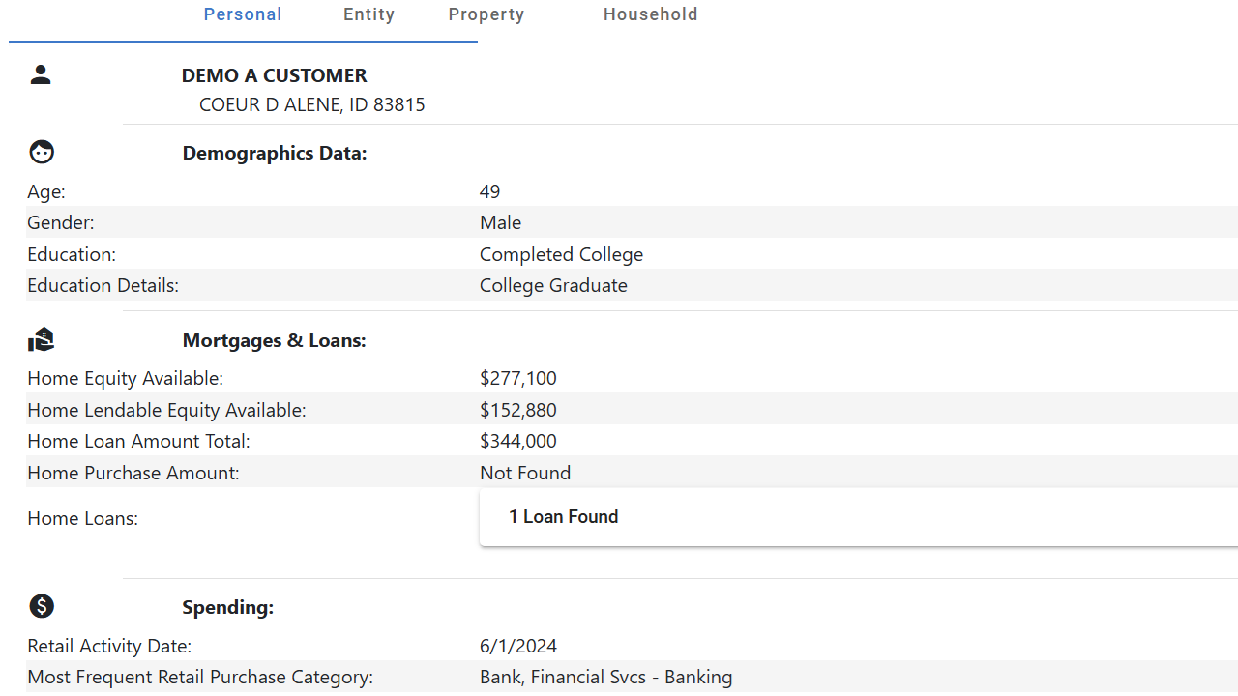Select the $277,100 Home Equity value
Viewport: 1238px width, 696px height.
coord(517,378)
